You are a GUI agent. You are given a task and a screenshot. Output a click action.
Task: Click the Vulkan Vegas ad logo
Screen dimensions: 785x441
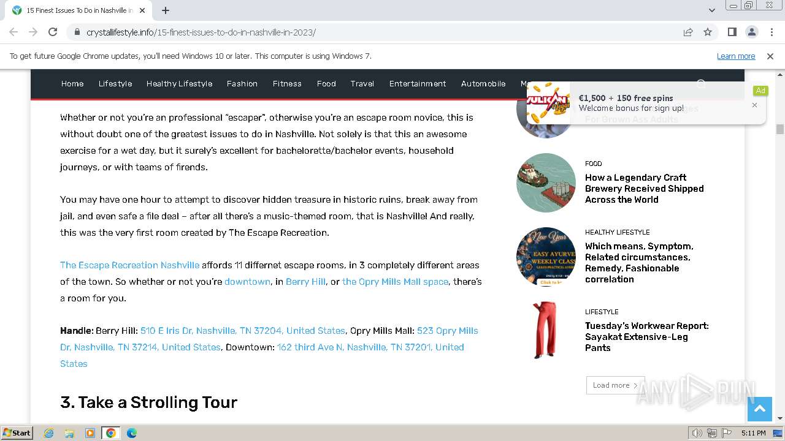548,103
